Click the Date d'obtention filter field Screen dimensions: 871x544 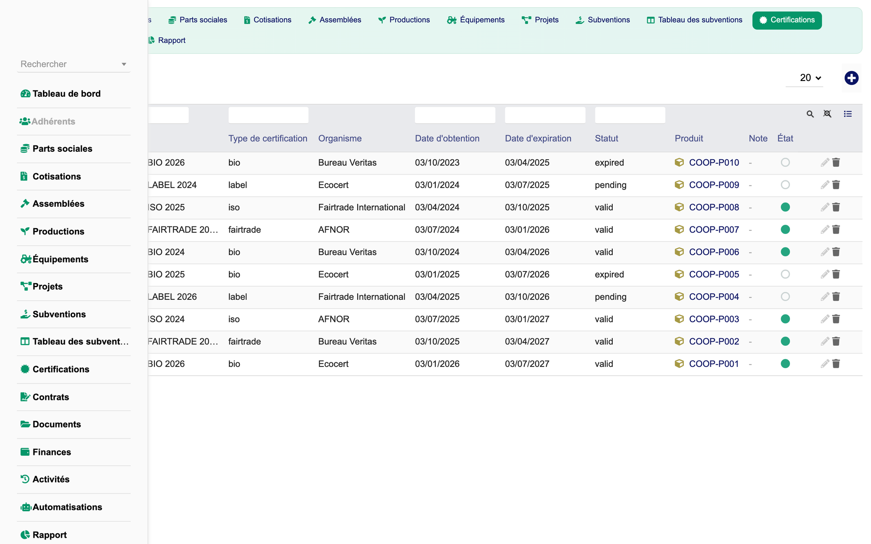click(x=455, y=115)
